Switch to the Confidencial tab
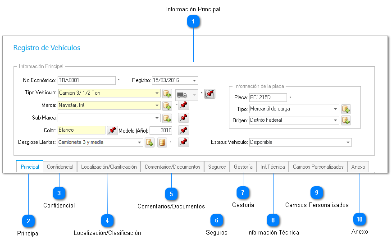The width and height of the screenshot is (392, 244). pos(60,167)
